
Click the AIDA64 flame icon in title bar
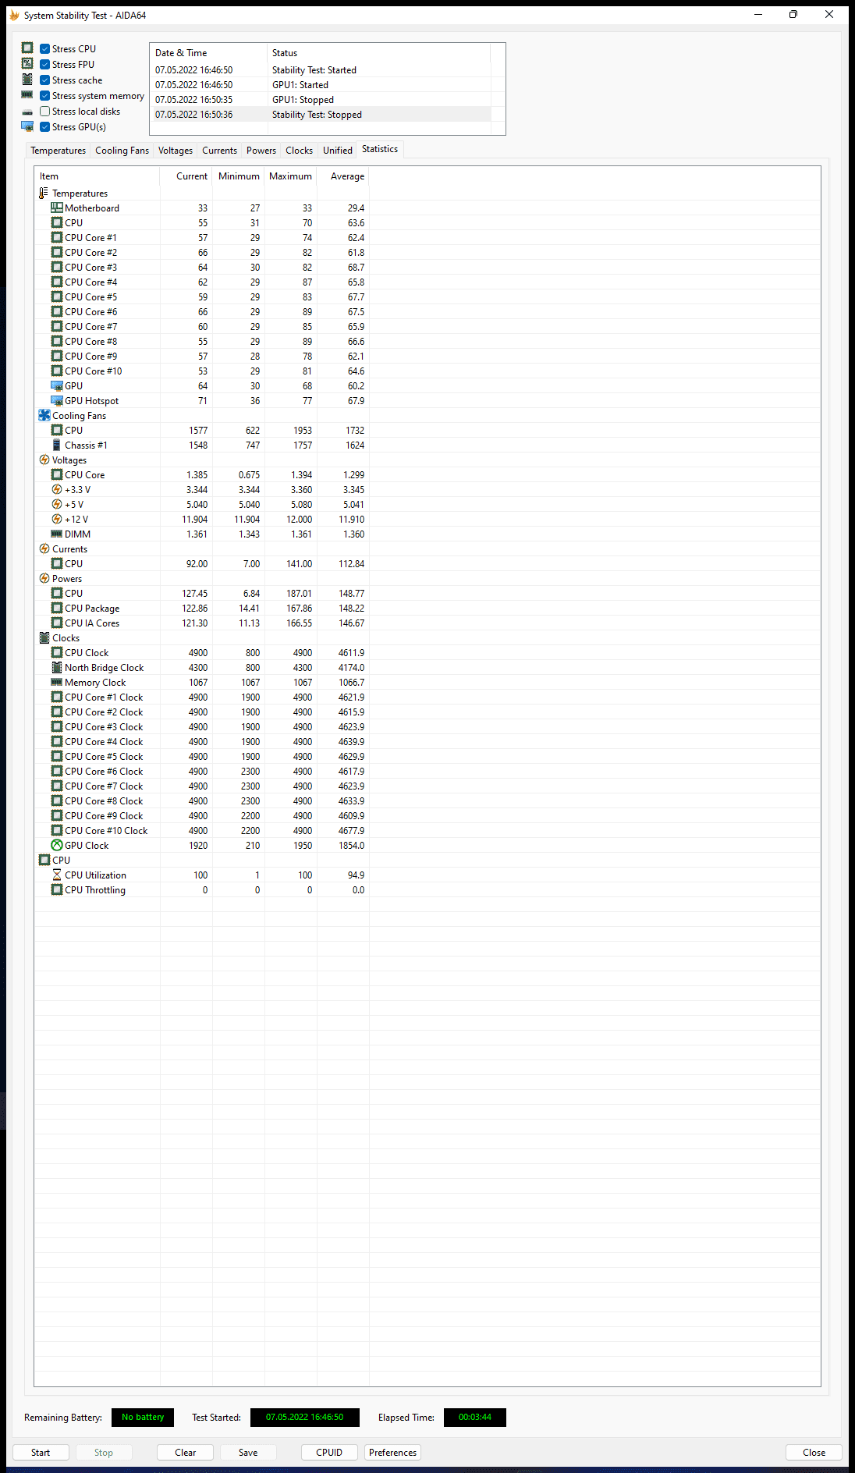click(x=14, y=15)
